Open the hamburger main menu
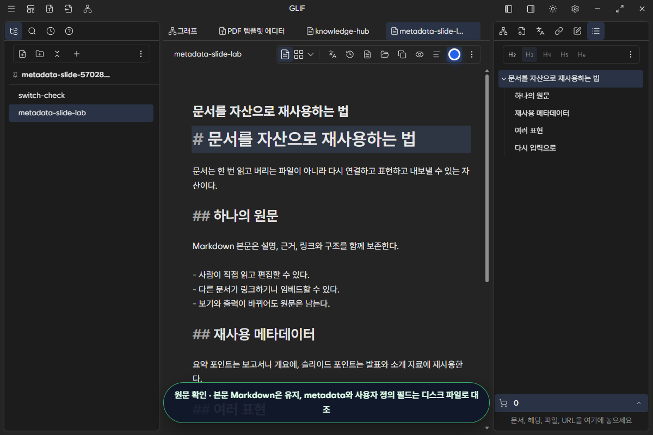Viewport: 653px width, 435px height. coord(11,9)
